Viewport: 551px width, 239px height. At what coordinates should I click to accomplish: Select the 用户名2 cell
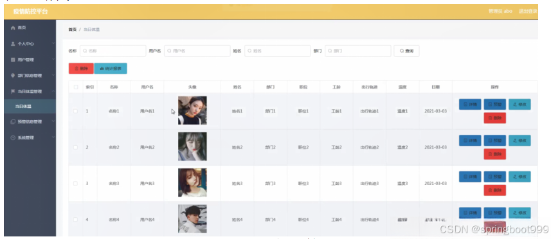click(x=147, y=147)
